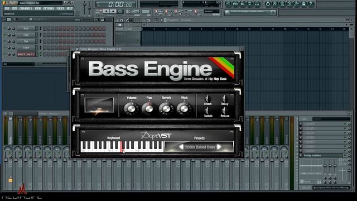Click the floppy-disk save icon in top toolbar
The image size is (357, 201).
tap(304, 4)
